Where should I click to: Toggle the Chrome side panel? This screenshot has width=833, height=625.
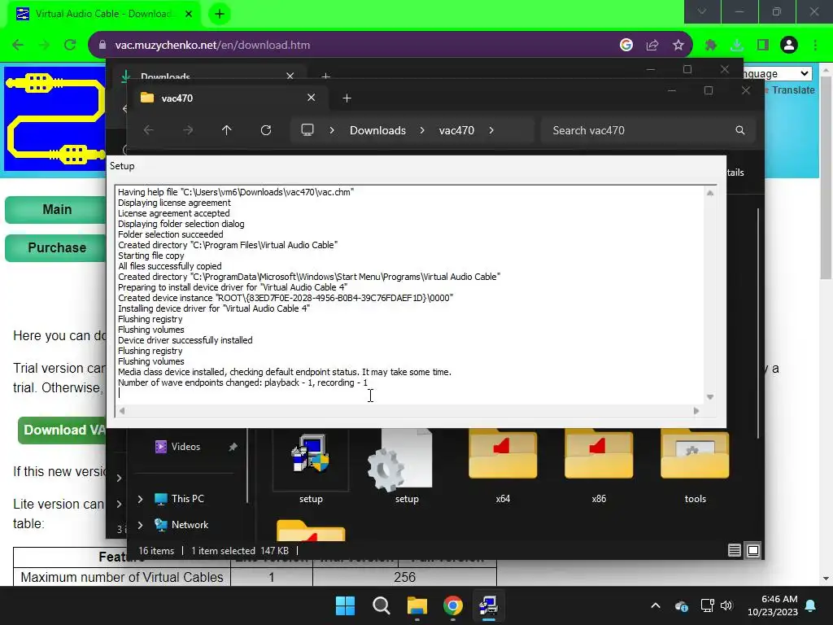763,46
